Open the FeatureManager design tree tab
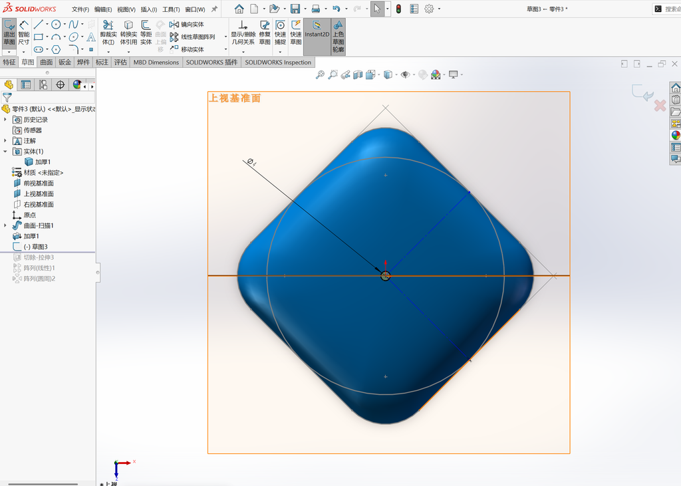This screenshot has height=486, width=681. tap(9, 84)
